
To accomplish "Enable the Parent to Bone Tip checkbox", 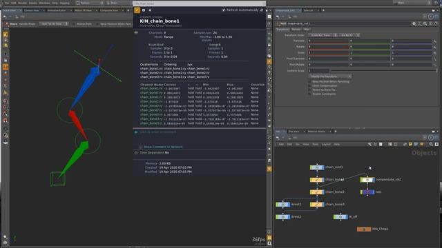I will click(309, 90).
